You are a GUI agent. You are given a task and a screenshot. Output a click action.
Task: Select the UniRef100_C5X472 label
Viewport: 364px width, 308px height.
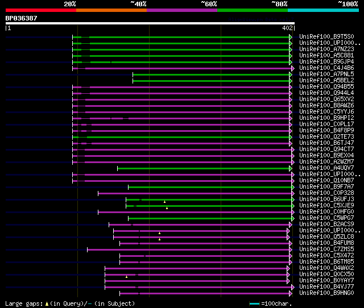click(326, 256)
